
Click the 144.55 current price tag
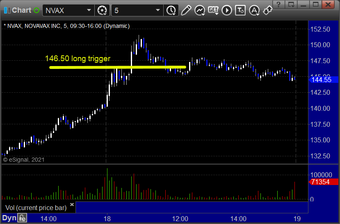point(323,80)
